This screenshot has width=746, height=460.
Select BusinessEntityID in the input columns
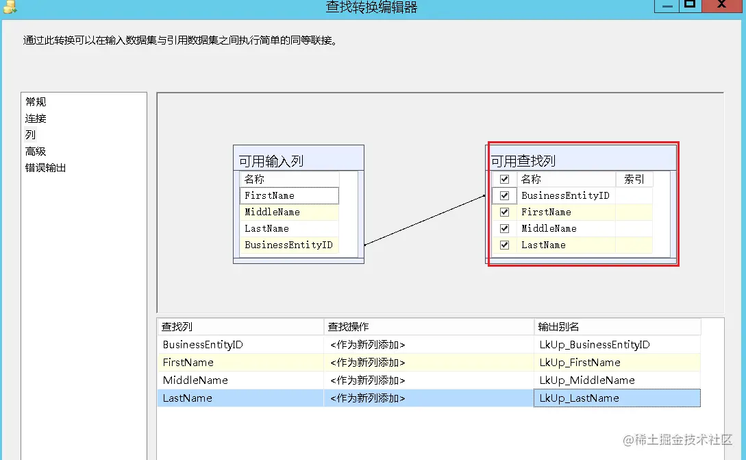click(x=289, y=245)
